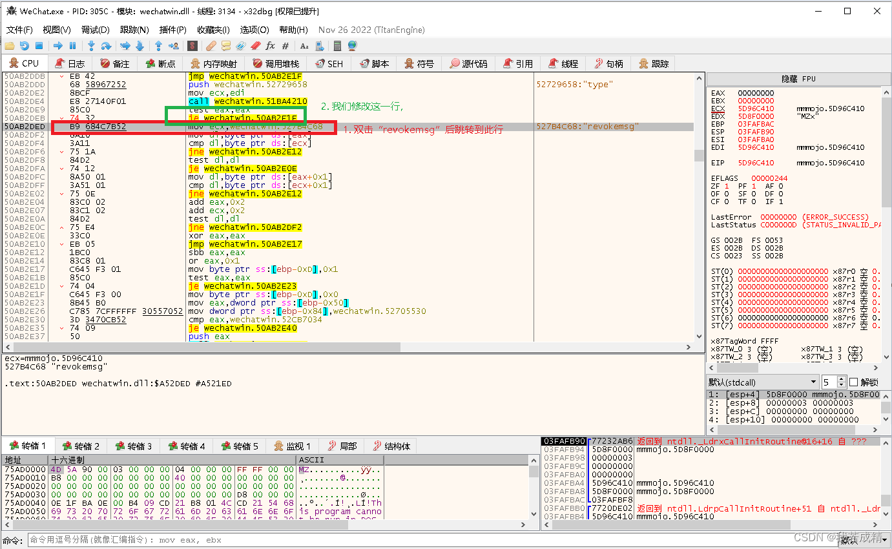This screenshot has height=549, width=892.
Task: Open the 调试(D) menu
Action: click(x=95, y=30)
